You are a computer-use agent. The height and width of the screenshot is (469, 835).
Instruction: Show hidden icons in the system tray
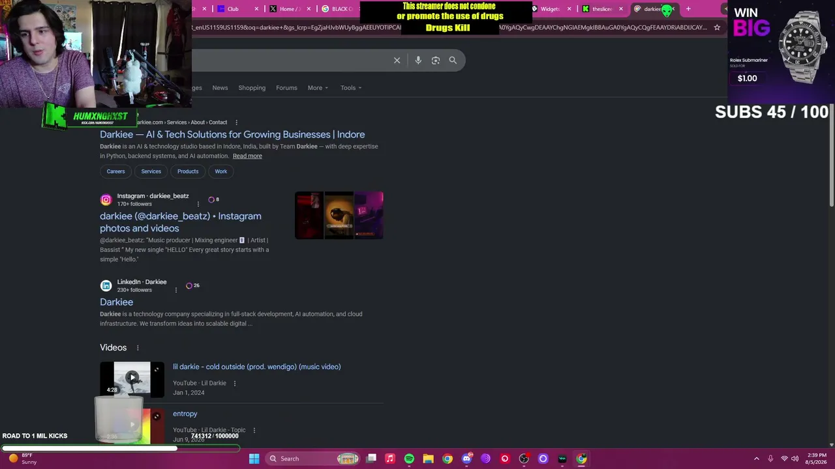coord(757,459)
